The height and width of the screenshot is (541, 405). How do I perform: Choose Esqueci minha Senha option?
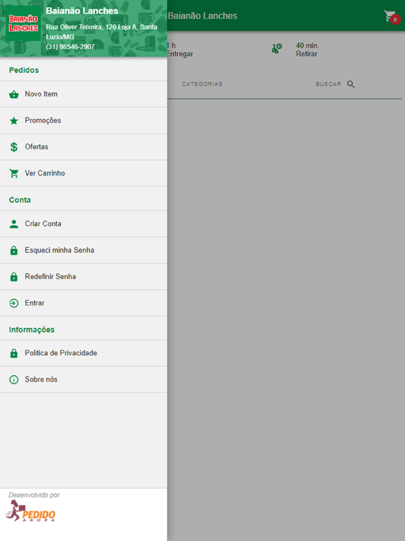pyautogui.click(x=83, y=250)
